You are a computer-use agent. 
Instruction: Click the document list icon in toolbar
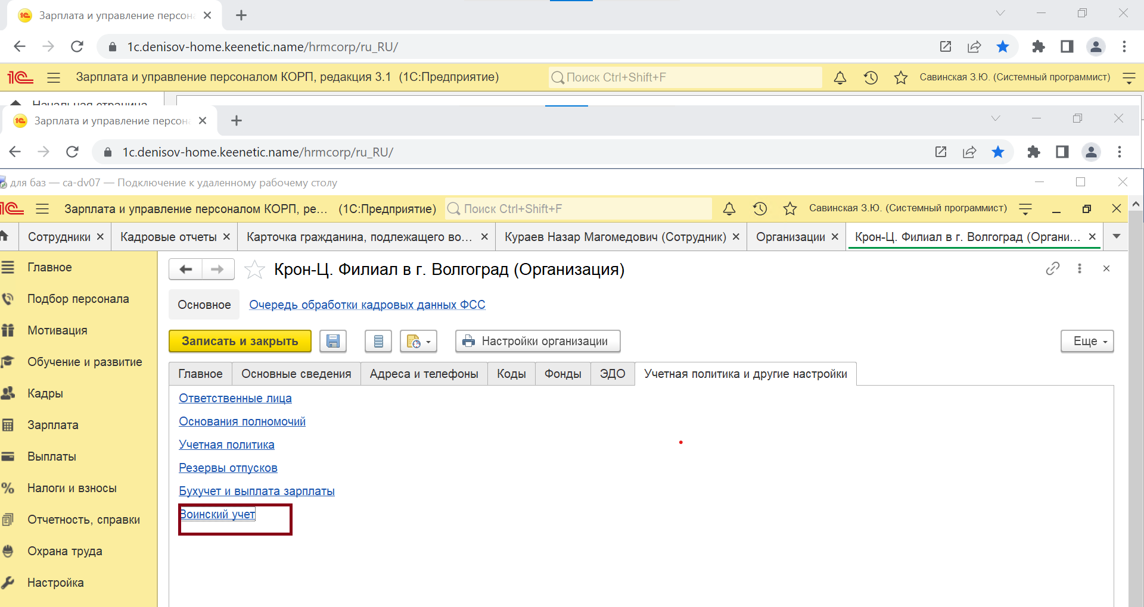tap(378, 341)
